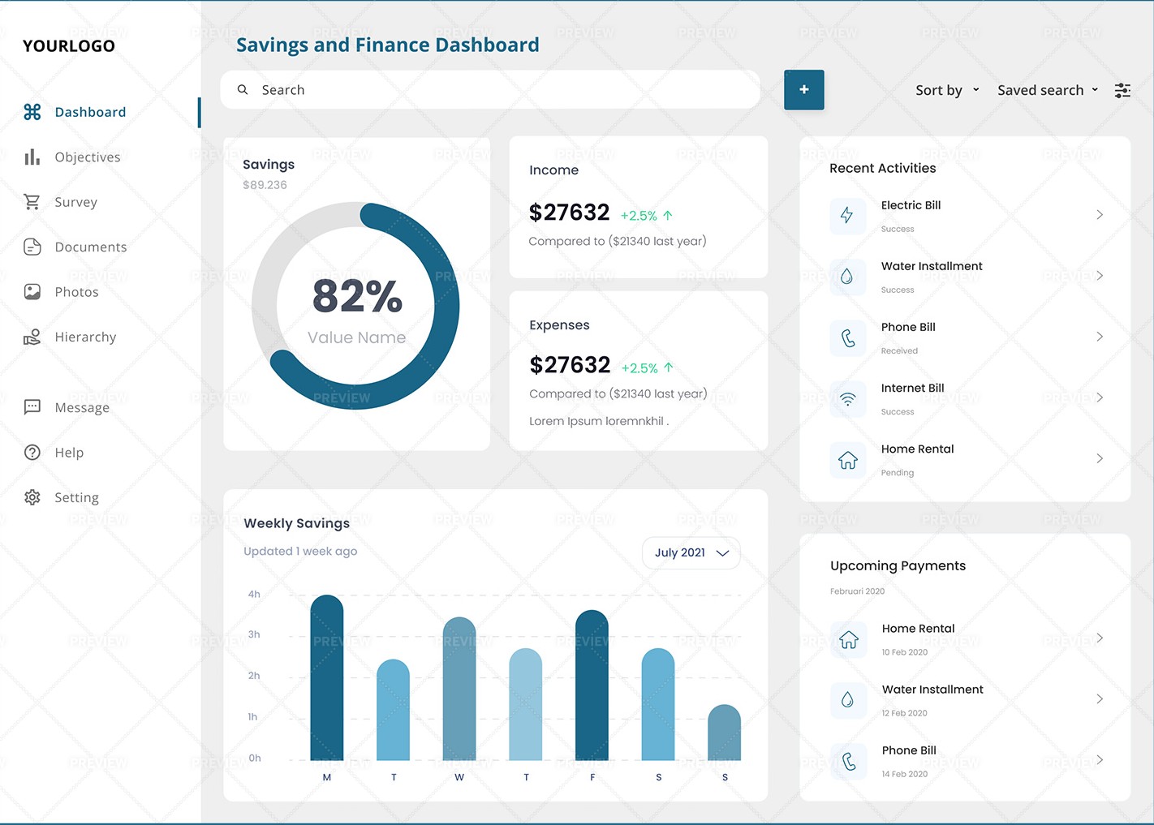Viewport: 1154px width, 825px height.
Task: Open the Saved search dropdown
Action: pyautogui.click(x=1047, y=90)
